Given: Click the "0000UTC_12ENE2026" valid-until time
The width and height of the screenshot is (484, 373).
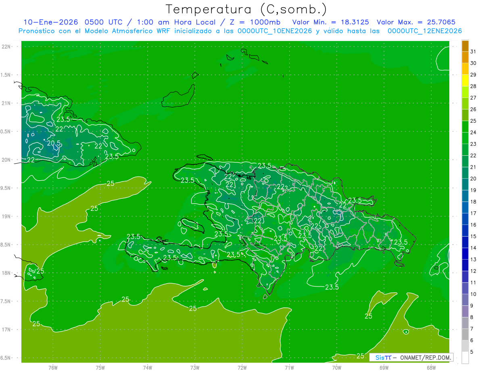Looking at the screenshot, I should pyautogui.click(x=424, y=31).
